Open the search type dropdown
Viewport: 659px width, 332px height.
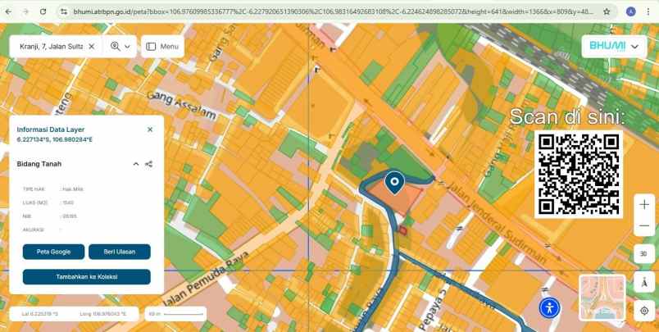120,47
